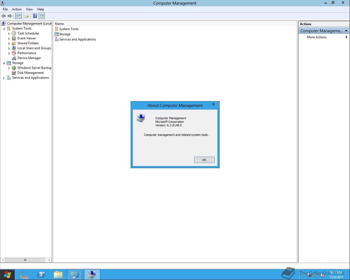Click the Windows Server Backup icon
This screenshot has height=280, width=350.
tap(14, 68)
